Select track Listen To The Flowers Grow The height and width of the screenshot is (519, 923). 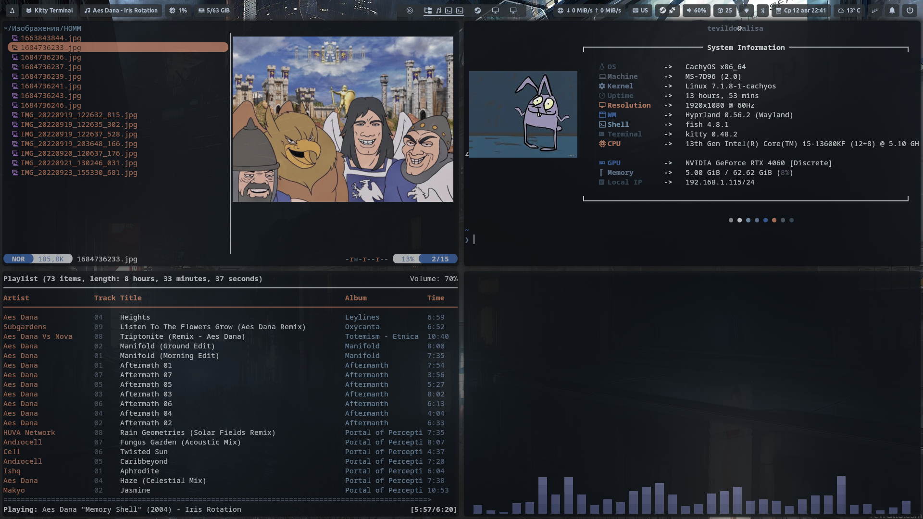point(230,327)
